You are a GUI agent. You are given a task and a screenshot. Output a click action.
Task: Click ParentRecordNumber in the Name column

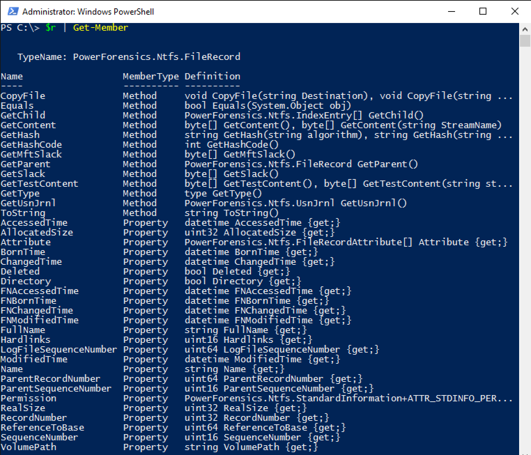(51, 379)
